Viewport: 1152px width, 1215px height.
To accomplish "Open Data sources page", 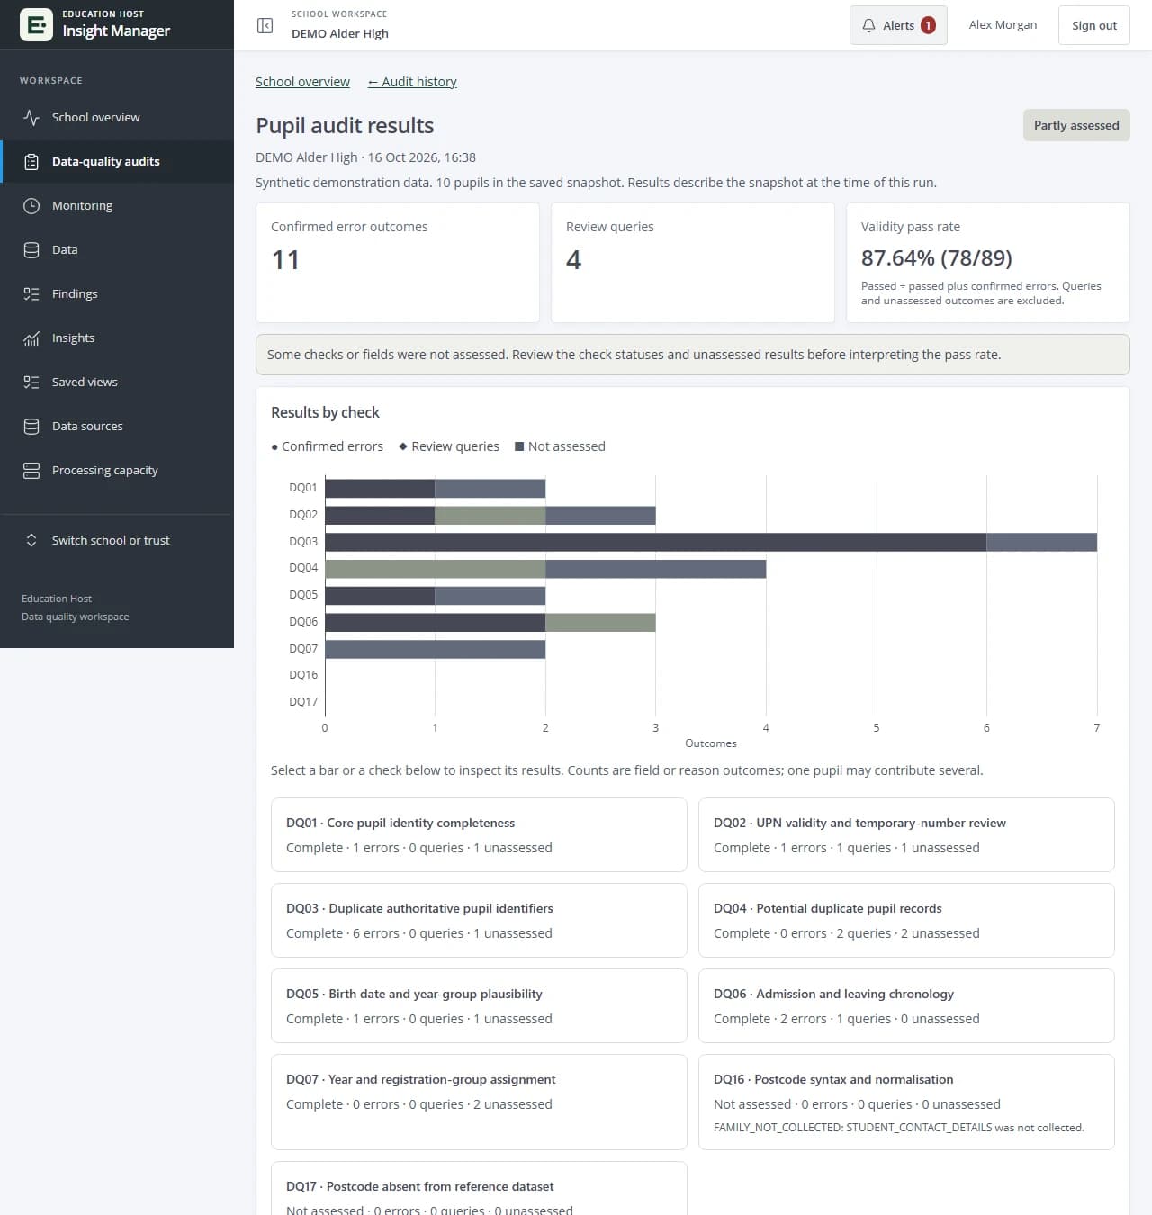I will 117,427.
